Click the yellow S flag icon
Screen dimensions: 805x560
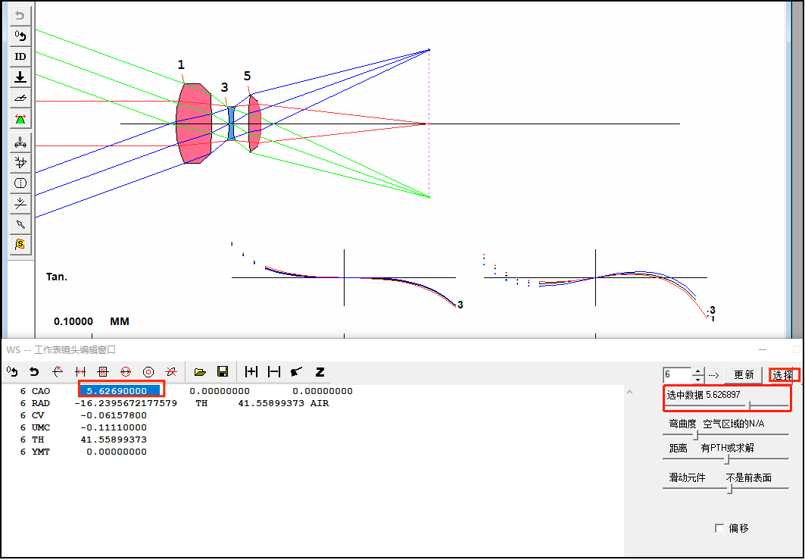[20, 244]
